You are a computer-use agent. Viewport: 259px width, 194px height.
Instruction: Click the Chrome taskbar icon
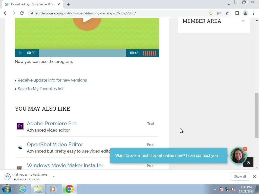pyautogui.click(x=70, y=189)
